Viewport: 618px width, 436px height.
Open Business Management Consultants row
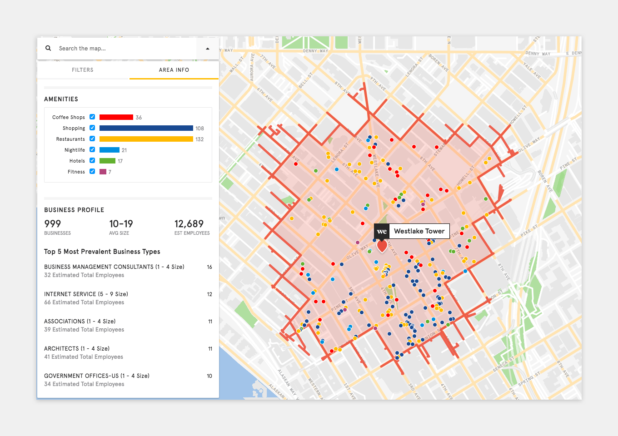128,271
